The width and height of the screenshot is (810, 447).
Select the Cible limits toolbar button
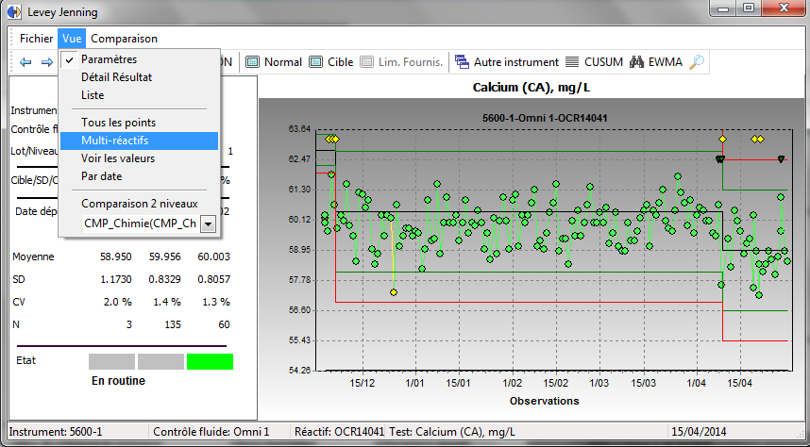(x=331, y=62)
